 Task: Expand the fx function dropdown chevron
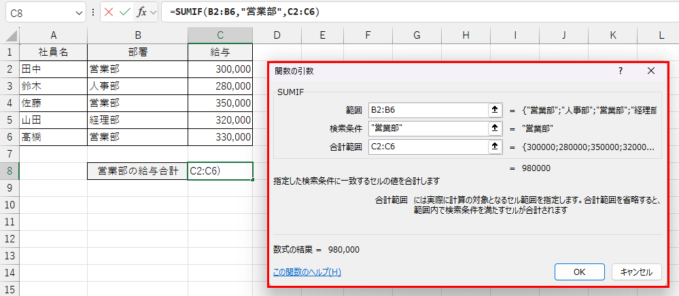154,12
